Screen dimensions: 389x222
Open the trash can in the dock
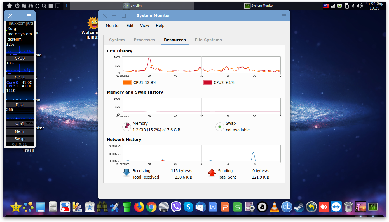[x=348, y=207]
